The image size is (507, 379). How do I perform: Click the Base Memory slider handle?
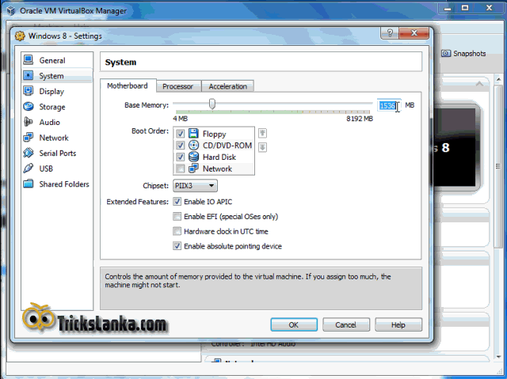(x=212, y=104)
